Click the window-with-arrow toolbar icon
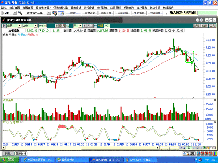This screenshot has height=163, width=218. coord(61,13)
